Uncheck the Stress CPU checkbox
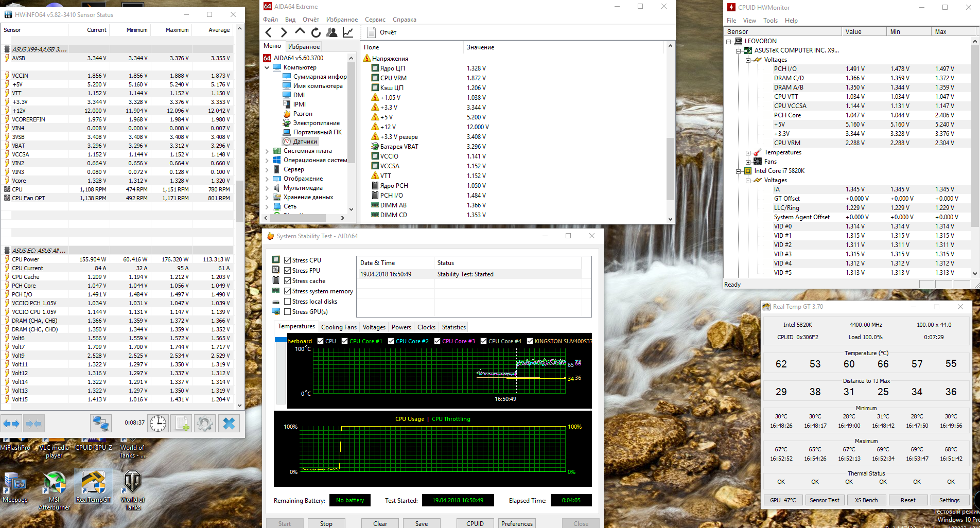980x528 pixels. [288, 260]
